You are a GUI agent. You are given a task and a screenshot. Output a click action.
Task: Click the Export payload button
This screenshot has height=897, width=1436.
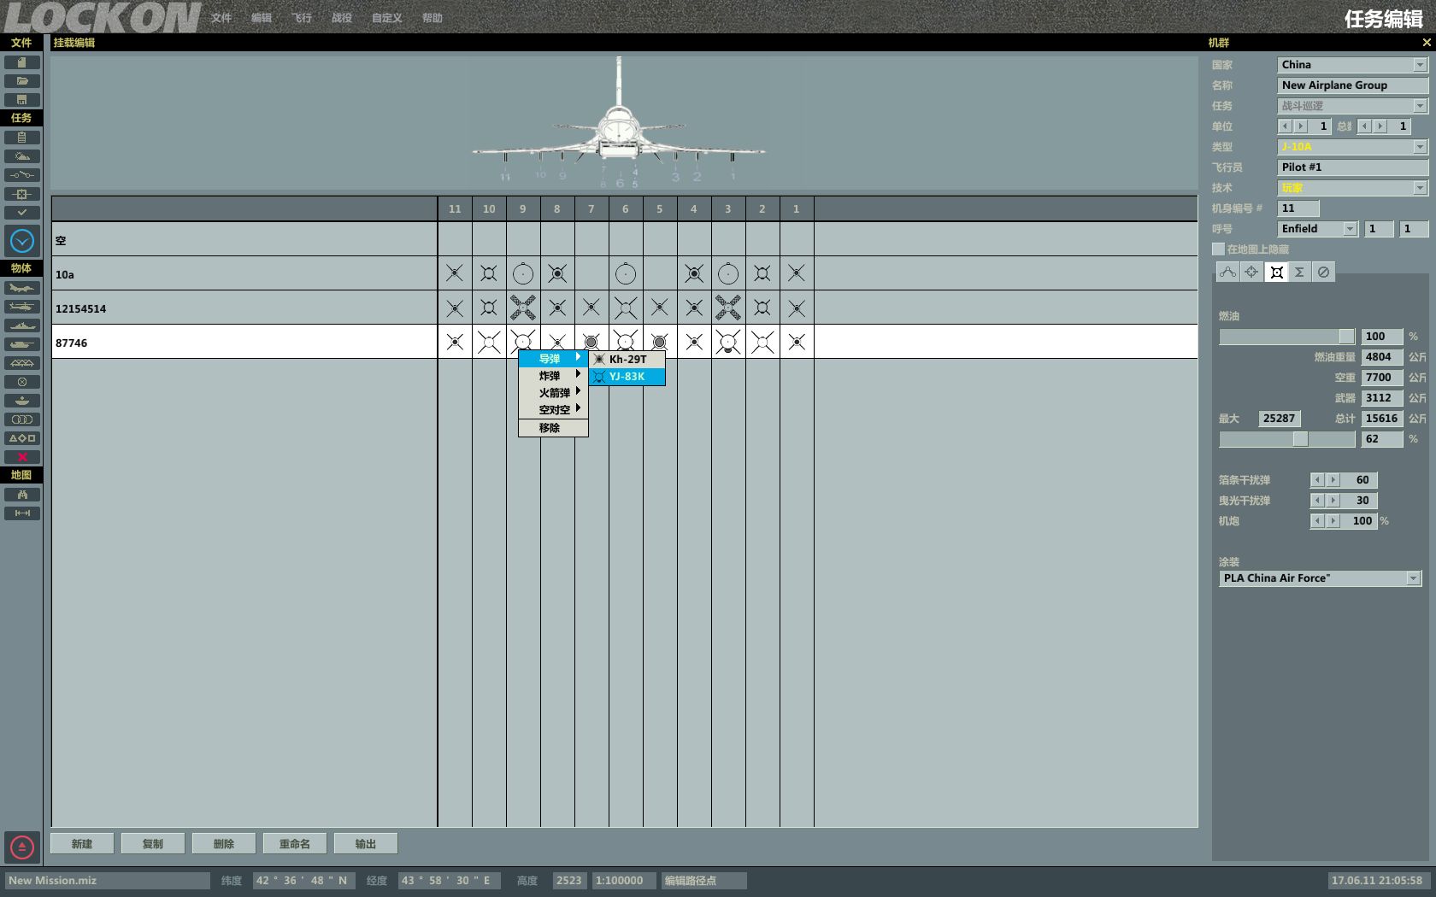pyautogui.click(x=366, y=844)
